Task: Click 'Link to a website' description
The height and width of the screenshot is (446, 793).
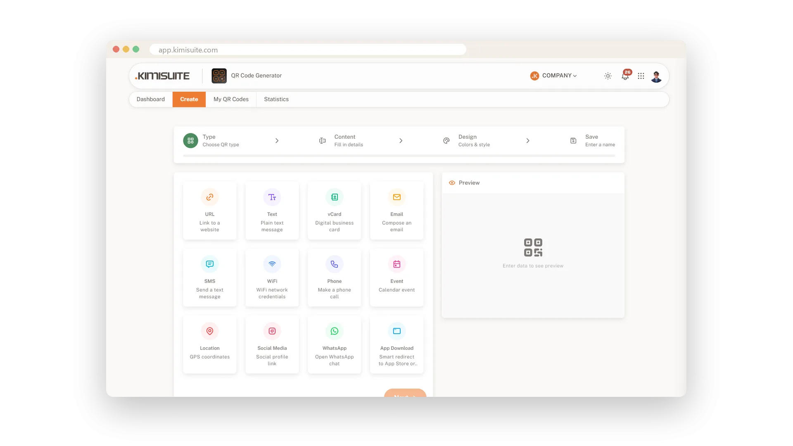Action: 210,226
